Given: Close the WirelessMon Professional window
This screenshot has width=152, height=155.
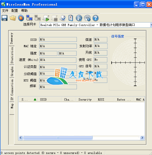Looking at the screenshot, I should click(149, 4).
